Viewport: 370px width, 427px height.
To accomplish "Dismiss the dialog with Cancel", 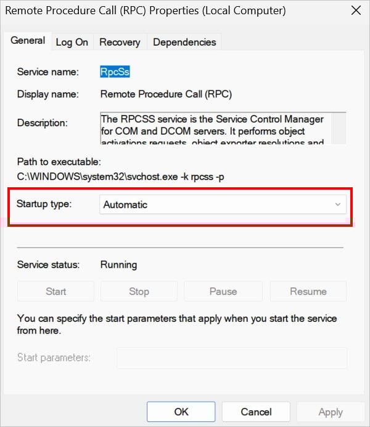I will [x=256, y=412].
